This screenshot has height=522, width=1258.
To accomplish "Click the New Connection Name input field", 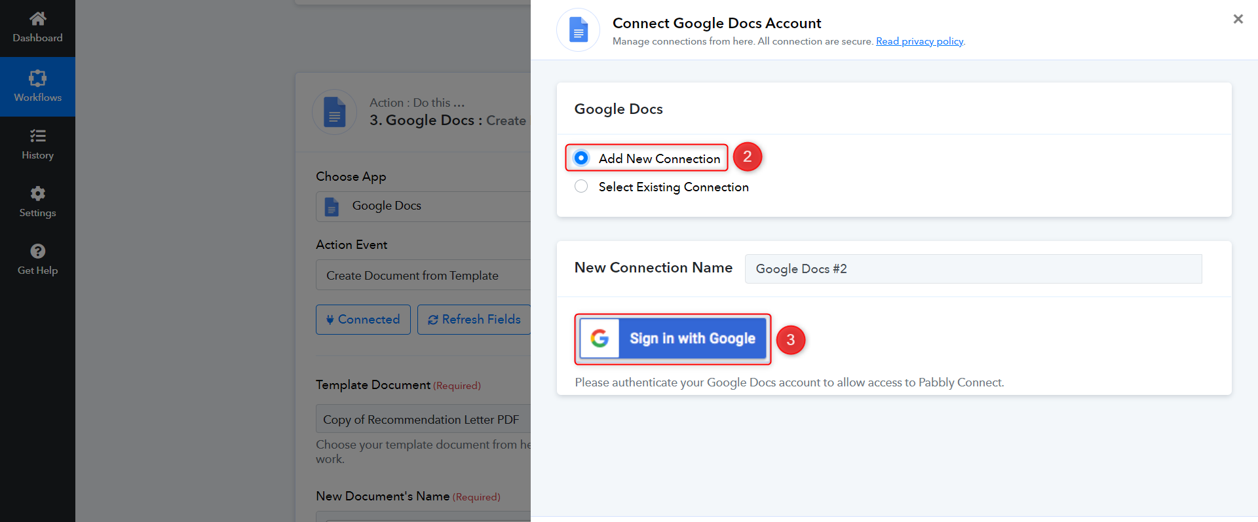I will coord(973,269).
